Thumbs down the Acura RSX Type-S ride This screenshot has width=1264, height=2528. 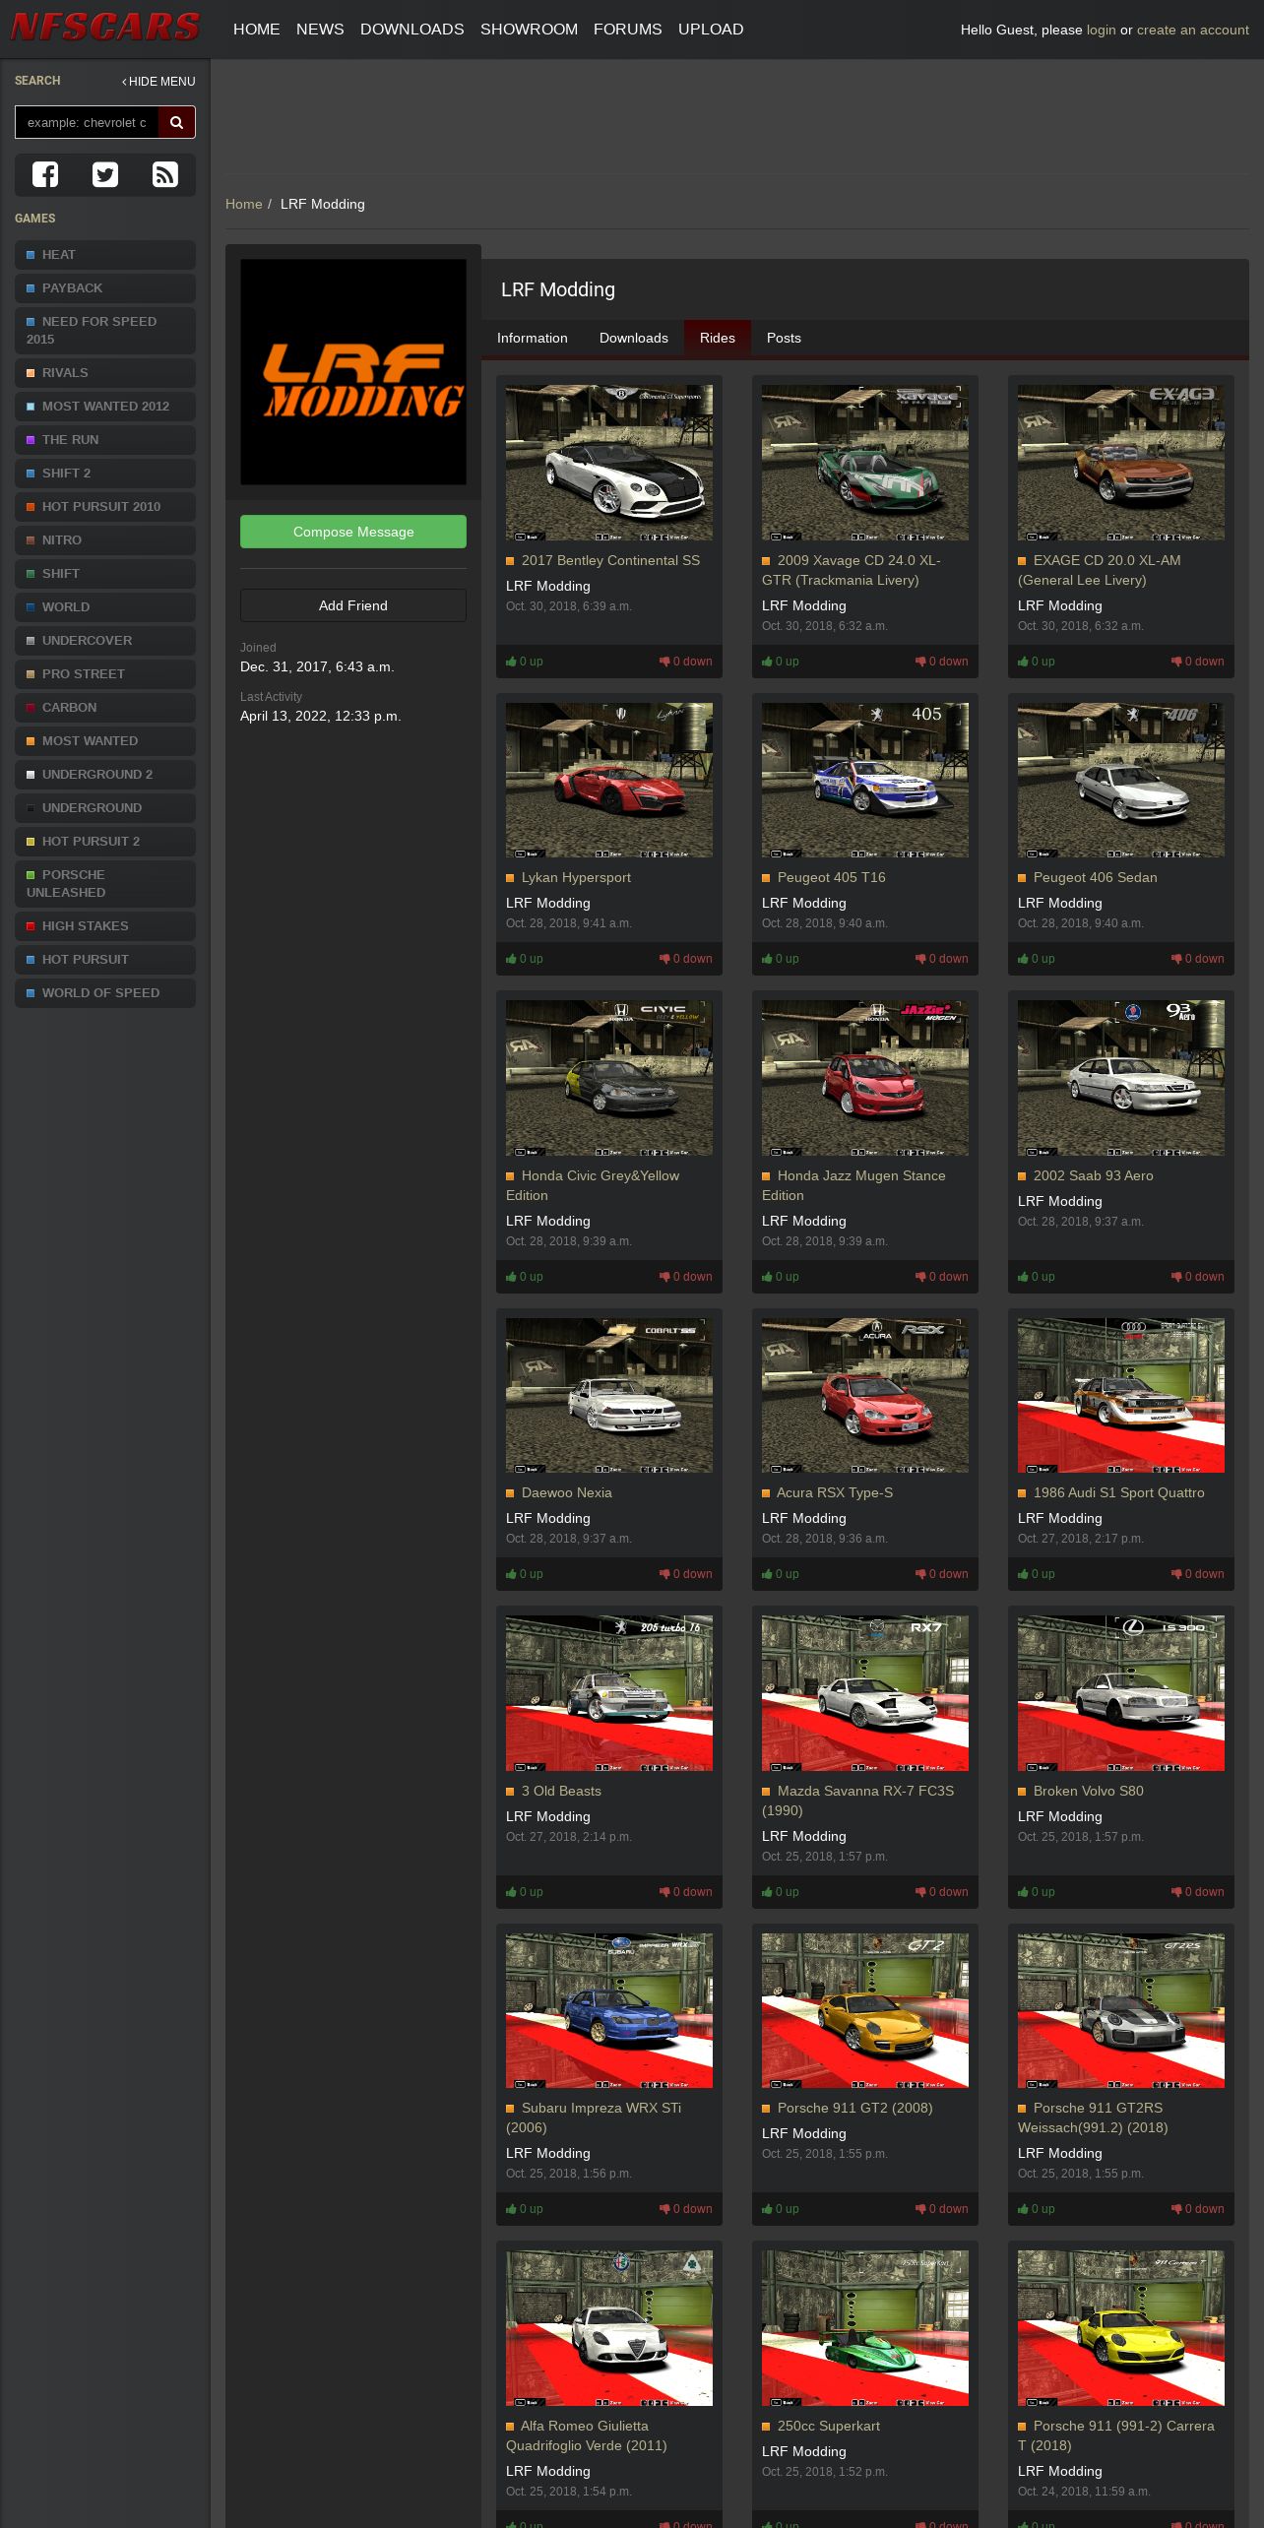942,1574
